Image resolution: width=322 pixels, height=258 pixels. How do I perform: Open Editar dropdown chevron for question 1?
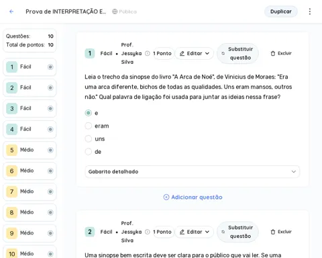click(207, 53)
